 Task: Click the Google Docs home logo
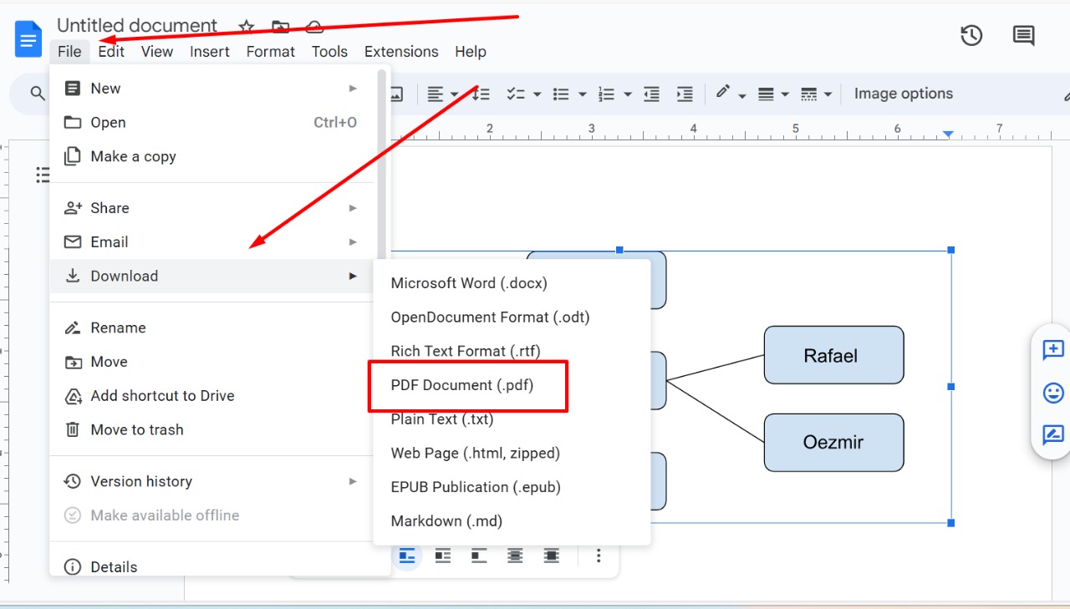[28, 39]
